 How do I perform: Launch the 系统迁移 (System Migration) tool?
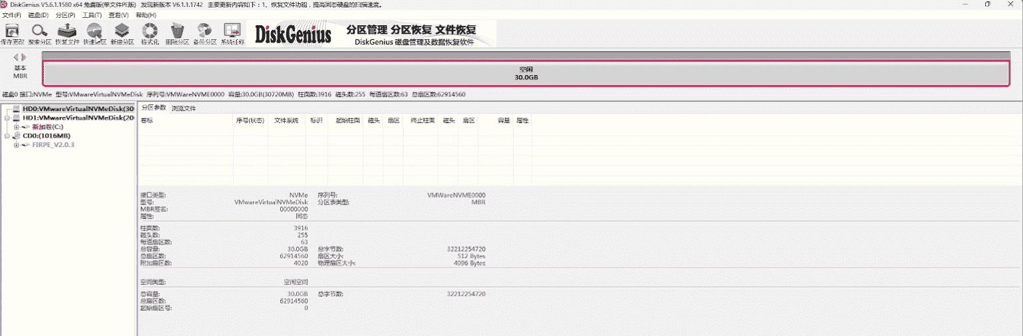[x=232, y=32]
